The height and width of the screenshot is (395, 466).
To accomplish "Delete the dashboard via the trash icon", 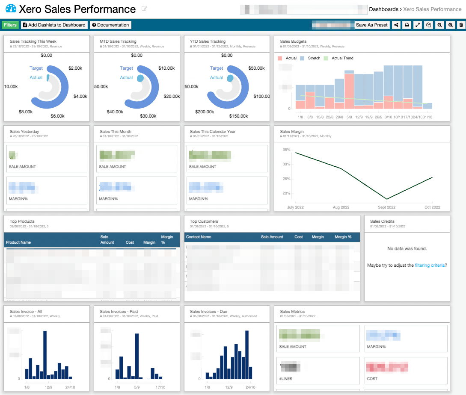I will point(461,25).
